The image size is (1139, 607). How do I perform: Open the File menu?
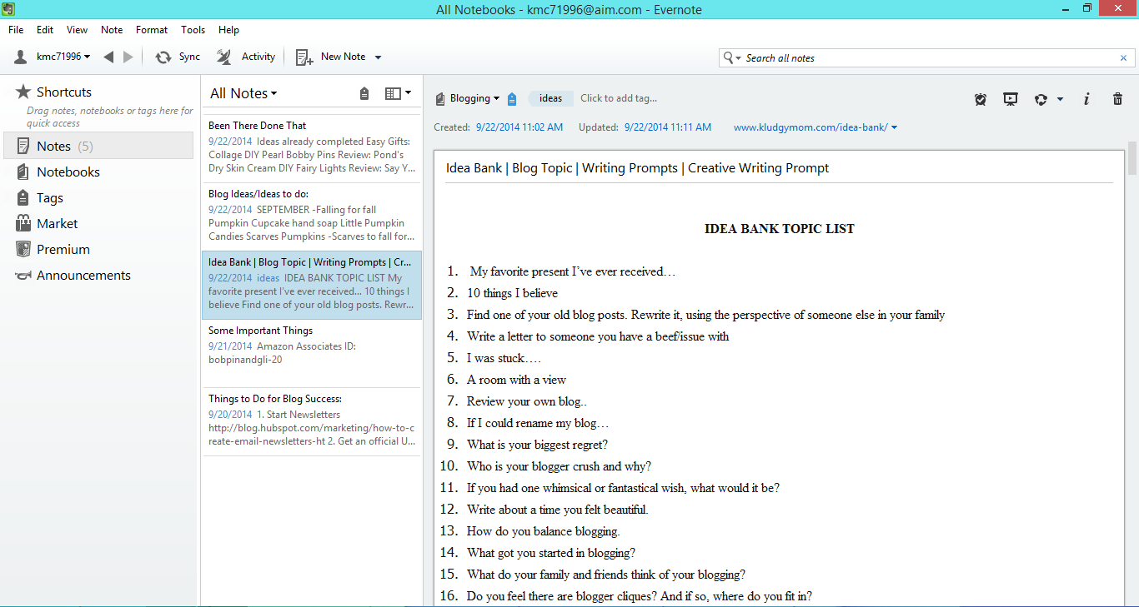[x=16, y=29]
